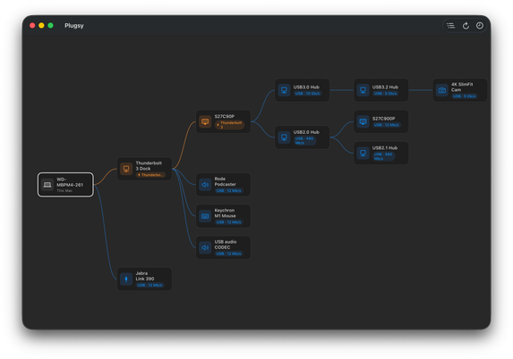
Task: Select the WD-MBPM4-261 node name
Action: click(x=70, y=182)
